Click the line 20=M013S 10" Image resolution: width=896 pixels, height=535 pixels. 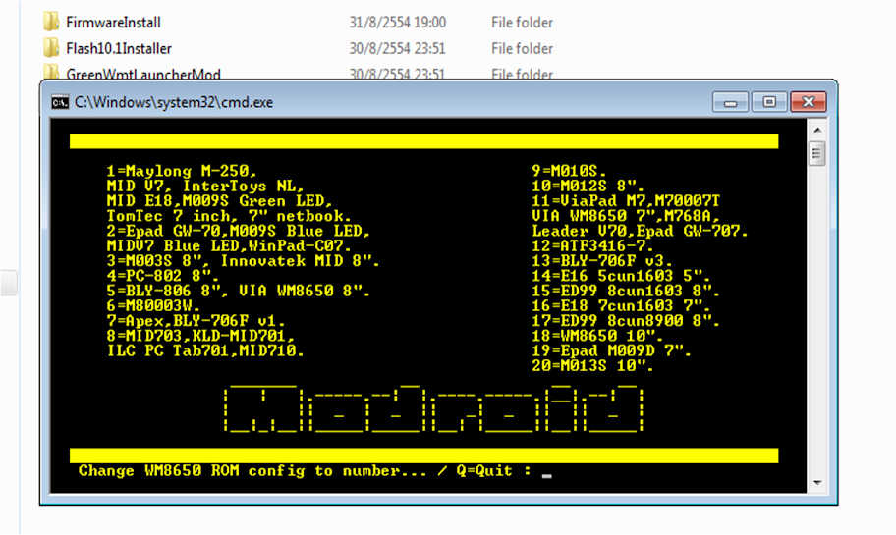point(592,366)
